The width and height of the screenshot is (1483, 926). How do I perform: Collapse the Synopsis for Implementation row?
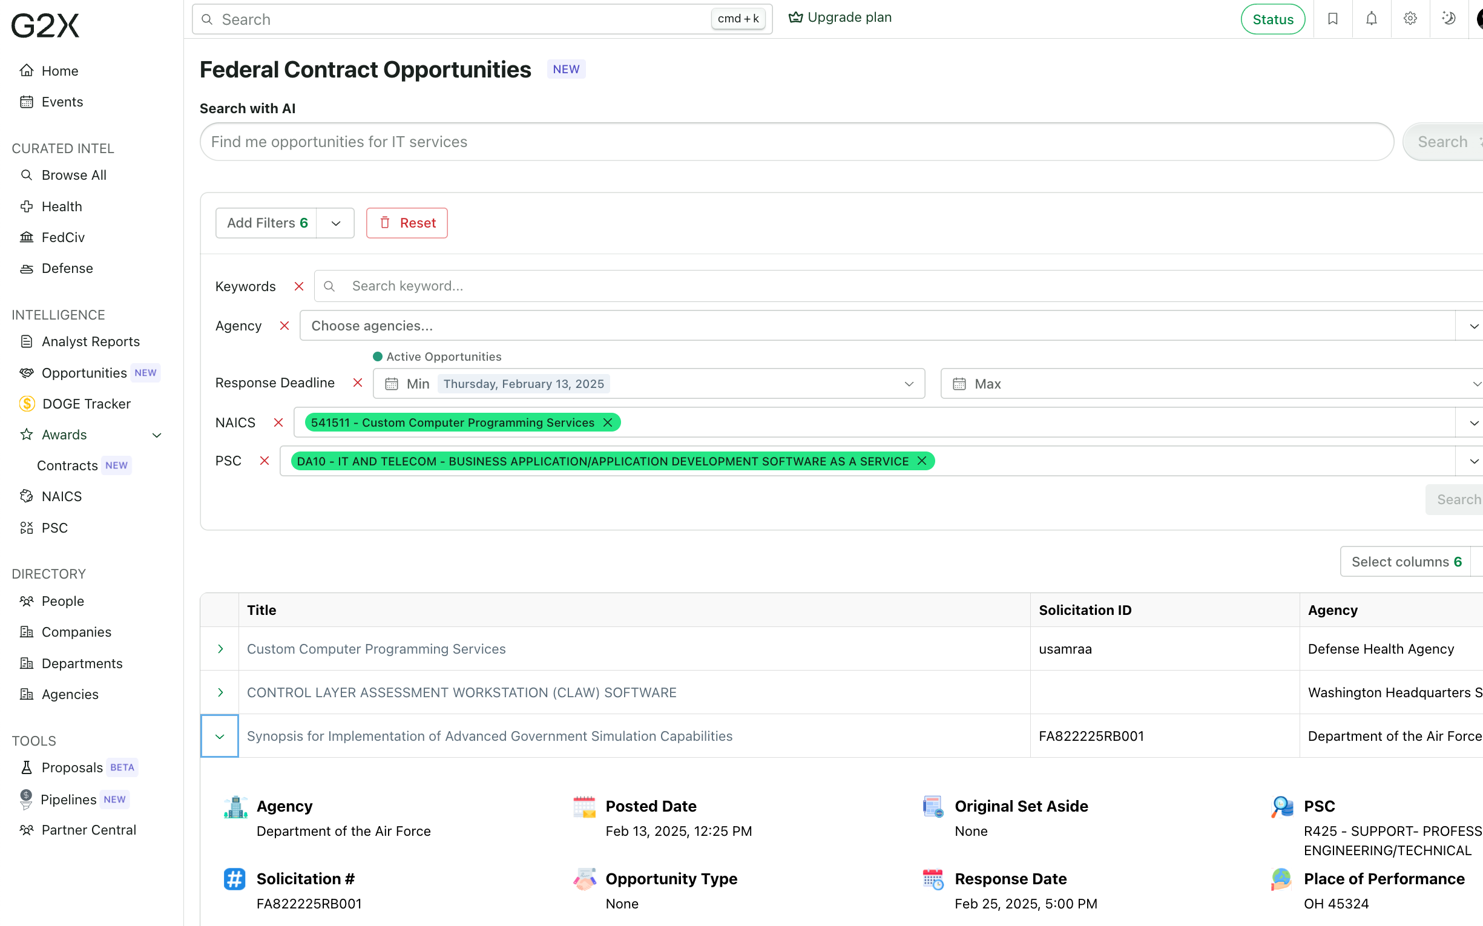[x=220, y=736]
